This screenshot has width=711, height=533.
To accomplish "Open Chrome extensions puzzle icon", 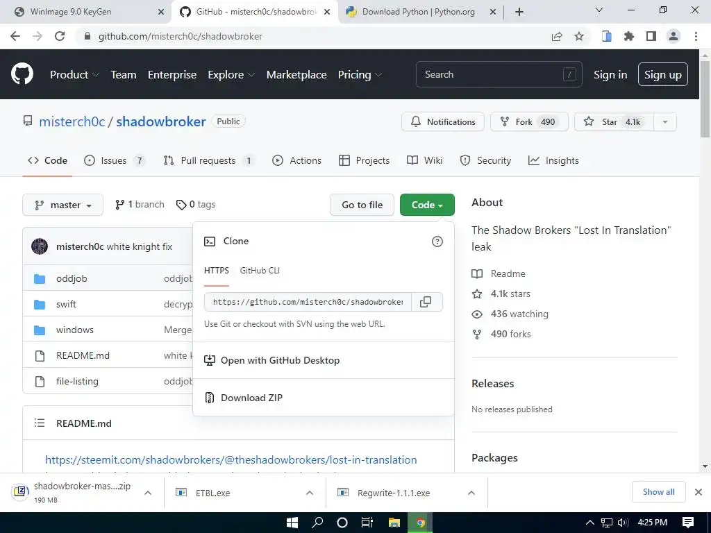I will tap(629, 36).
